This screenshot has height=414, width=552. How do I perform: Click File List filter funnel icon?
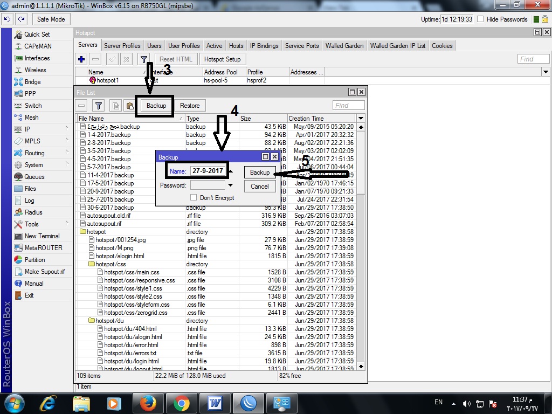tap(99, 106)
